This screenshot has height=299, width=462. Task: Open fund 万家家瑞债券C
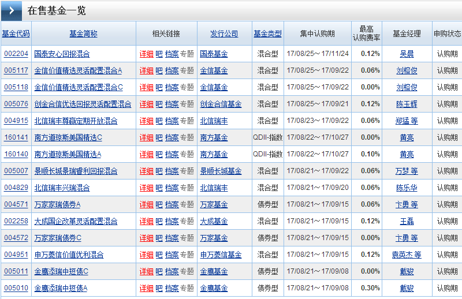point(58,238)
